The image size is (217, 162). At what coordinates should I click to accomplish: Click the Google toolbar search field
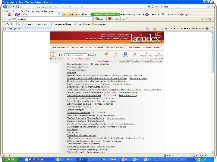[54, 19]
